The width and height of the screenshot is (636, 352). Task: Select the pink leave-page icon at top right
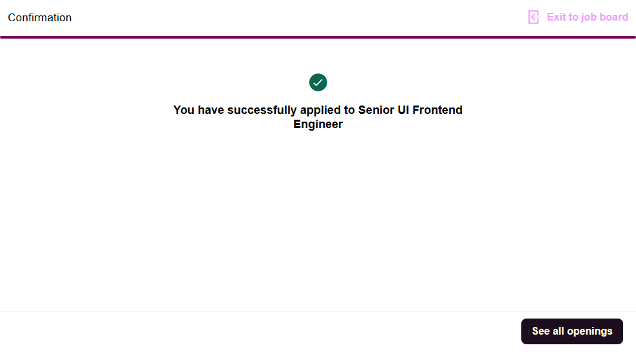(534, 17)
